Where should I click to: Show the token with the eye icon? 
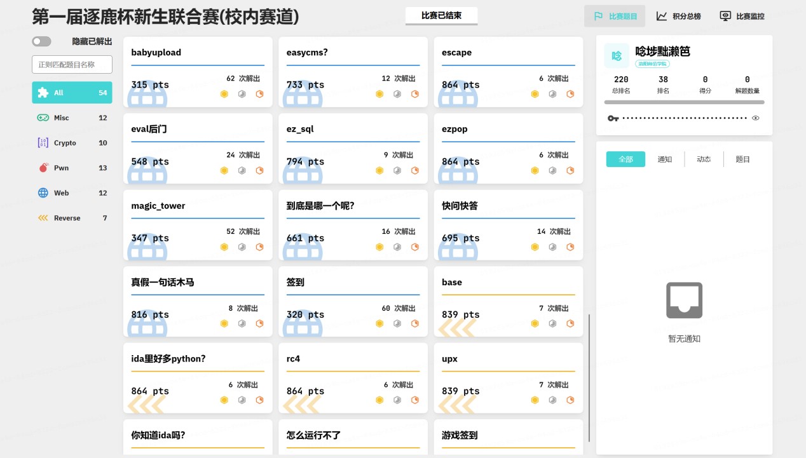tap(756, 118)
